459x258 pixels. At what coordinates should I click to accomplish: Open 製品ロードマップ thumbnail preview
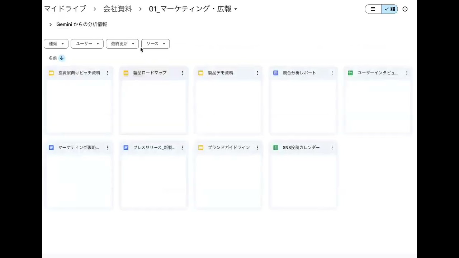tap(154, 106)
